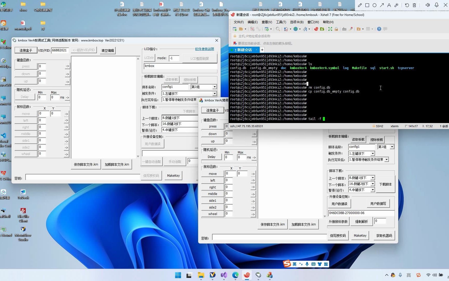The width and height of the screenshot is (449, 281).
Task: Click the magnifier search icon in Xshell toolbar
Action: click(278, 29)
